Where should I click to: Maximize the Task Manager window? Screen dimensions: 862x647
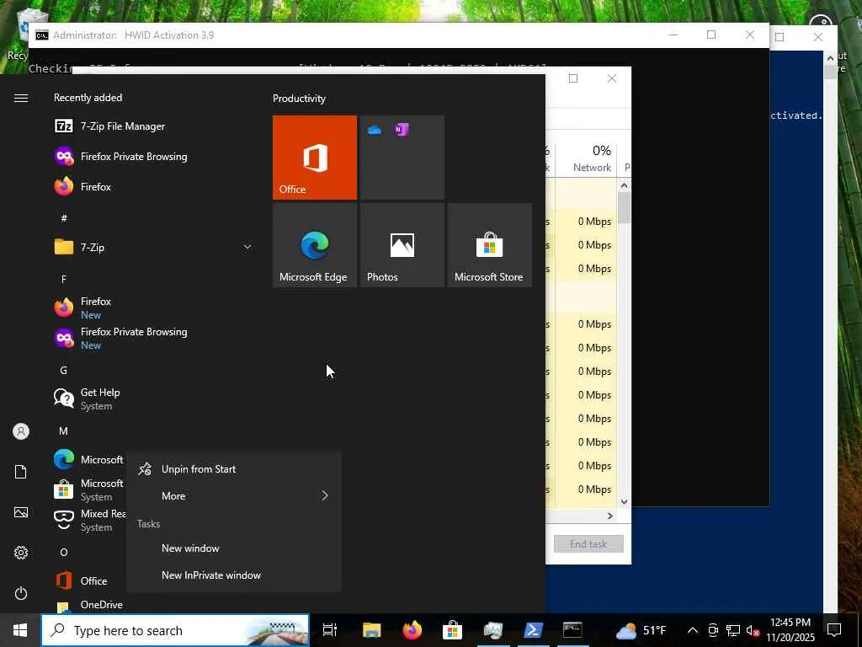572,78
